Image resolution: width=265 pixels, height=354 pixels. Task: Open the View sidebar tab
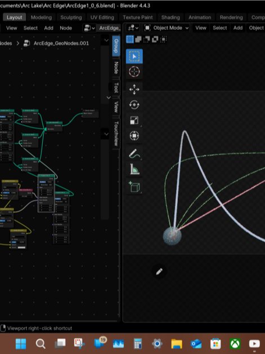116,107
